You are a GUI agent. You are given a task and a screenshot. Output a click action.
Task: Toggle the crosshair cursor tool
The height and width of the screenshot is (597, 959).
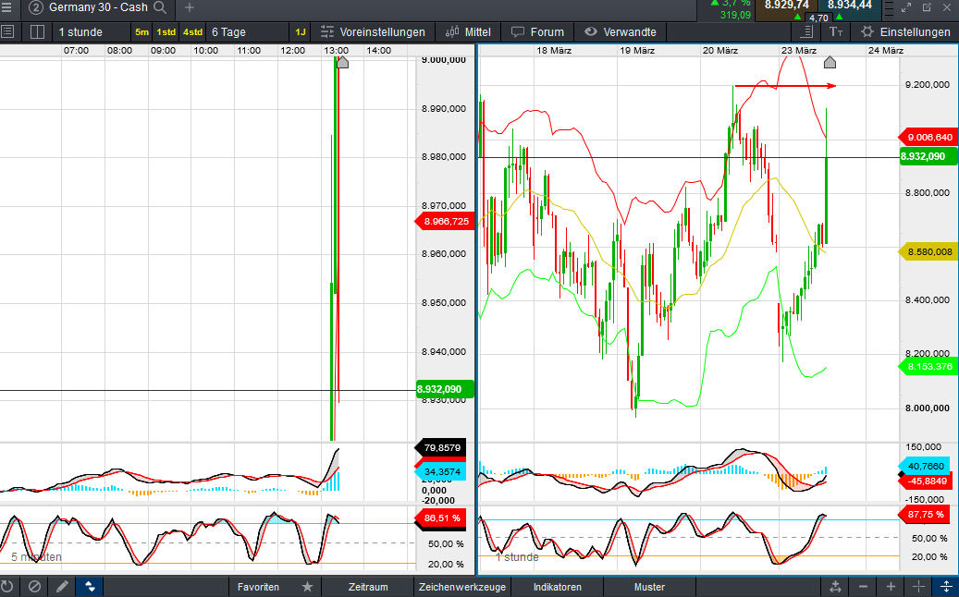pos(918,587)
